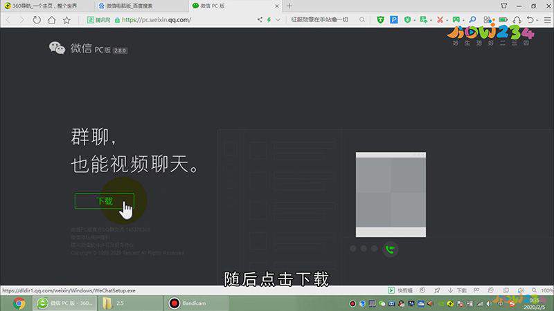Click the search box with hot query text
Viewport: 554px width, 311px height.
coord(320,20)
